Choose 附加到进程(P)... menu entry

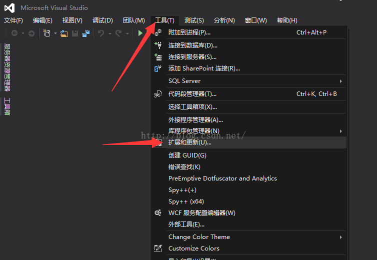(249, 32)
